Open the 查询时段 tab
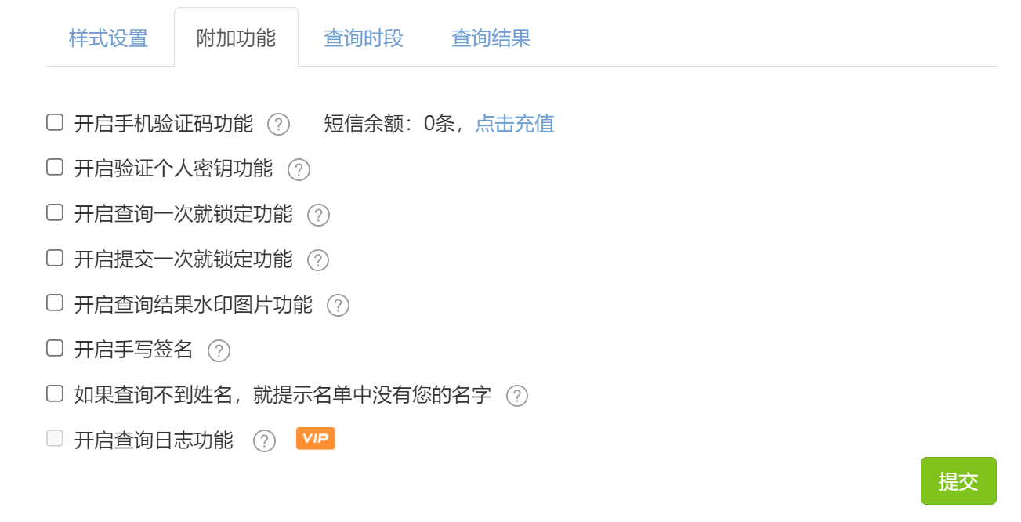The image size is (1021, 522). [x=364, y=38]
